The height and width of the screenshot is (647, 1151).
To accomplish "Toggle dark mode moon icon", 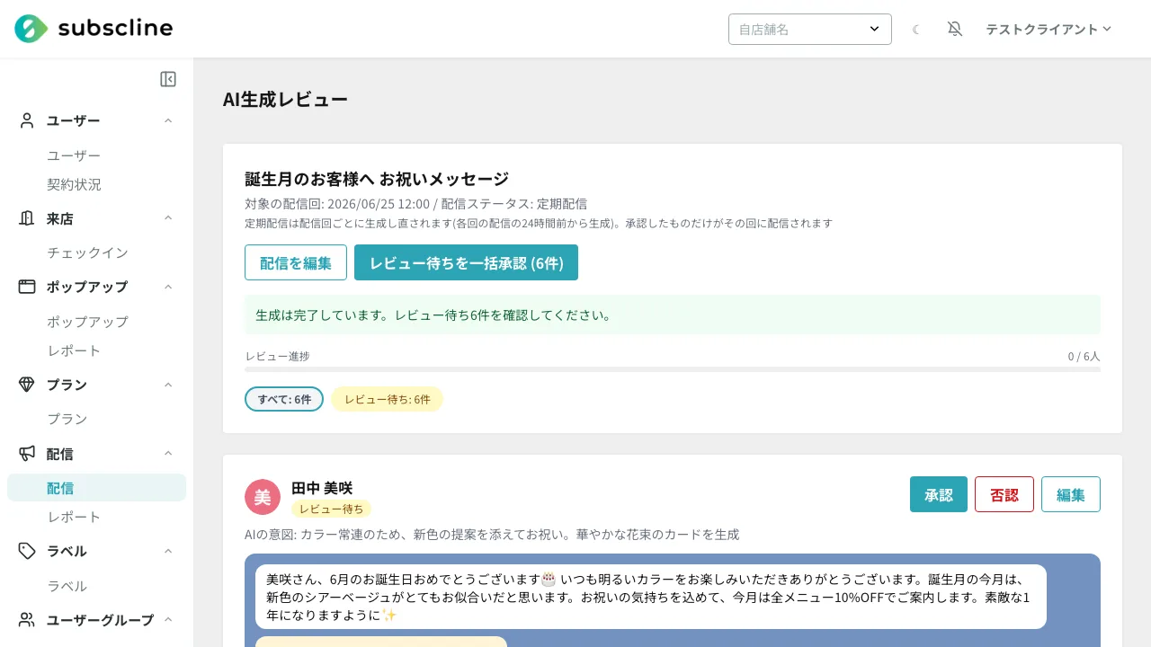I will click(916, 29).
